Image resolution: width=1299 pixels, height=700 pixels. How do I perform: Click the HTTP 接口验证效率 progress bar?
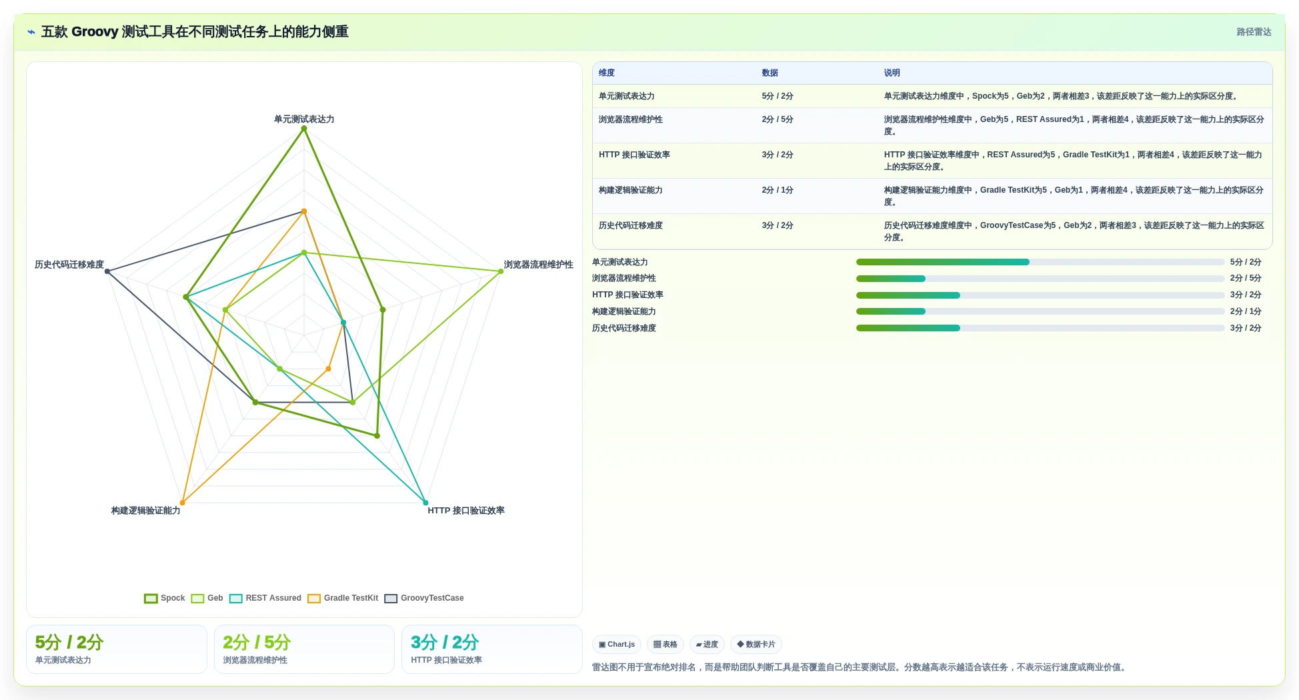point(1040,295)
